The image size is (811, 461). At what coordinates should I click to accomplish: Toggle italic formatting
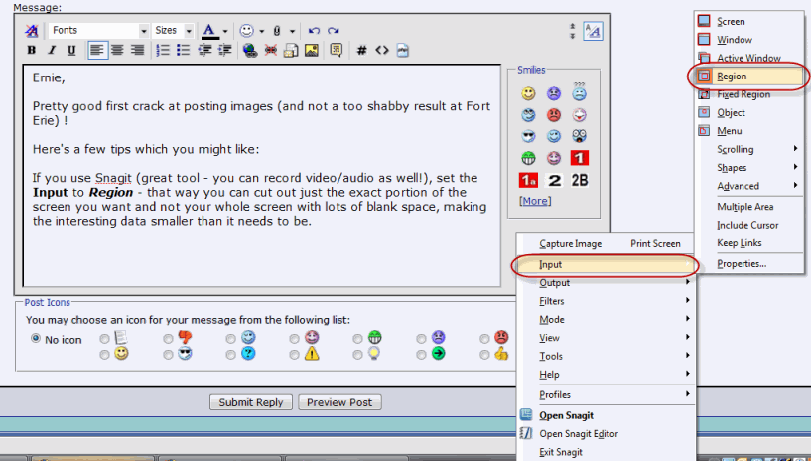point(52,51)
